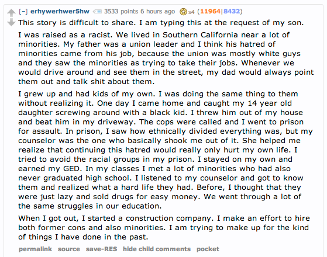
Task: Open the erhywerhwer5hw user profile
Action: (60, 11)
